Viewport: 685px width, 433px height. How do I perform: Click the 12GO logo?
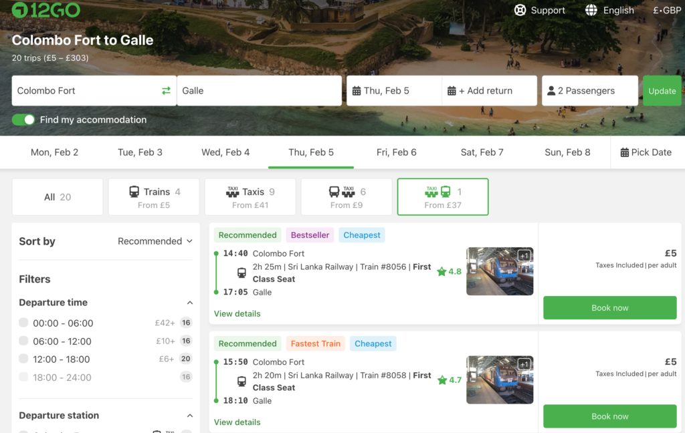pyautogui.click(x=46, y=10)
